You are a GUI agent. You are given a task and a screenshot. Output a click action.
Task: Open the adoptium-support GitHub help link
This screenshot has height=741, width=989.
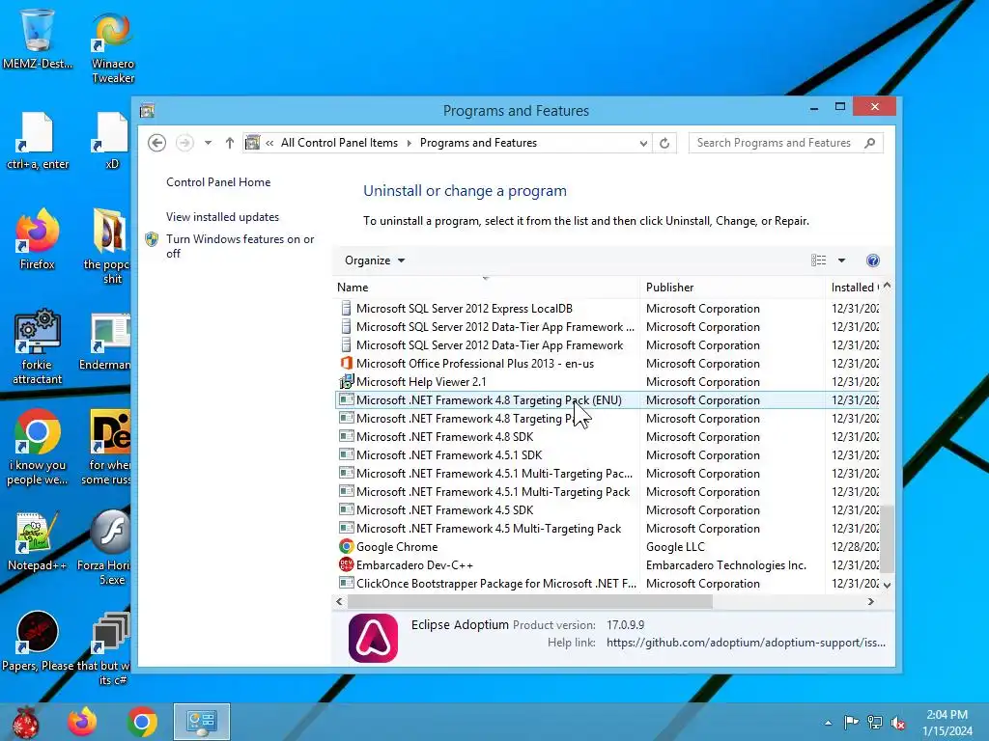(x=746, y=643)
